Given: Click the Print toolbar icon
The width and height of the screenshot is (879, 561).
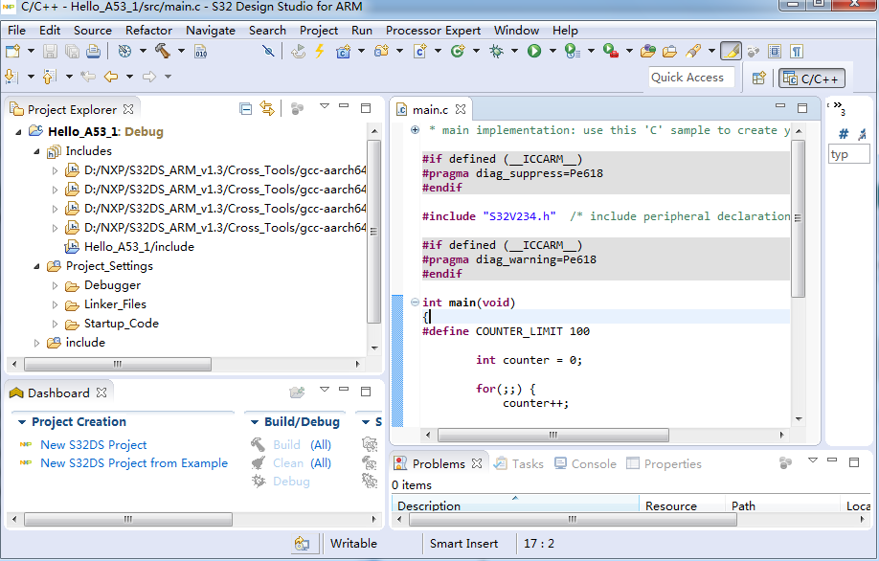Looking at the screenshot, I should (93, 52).
